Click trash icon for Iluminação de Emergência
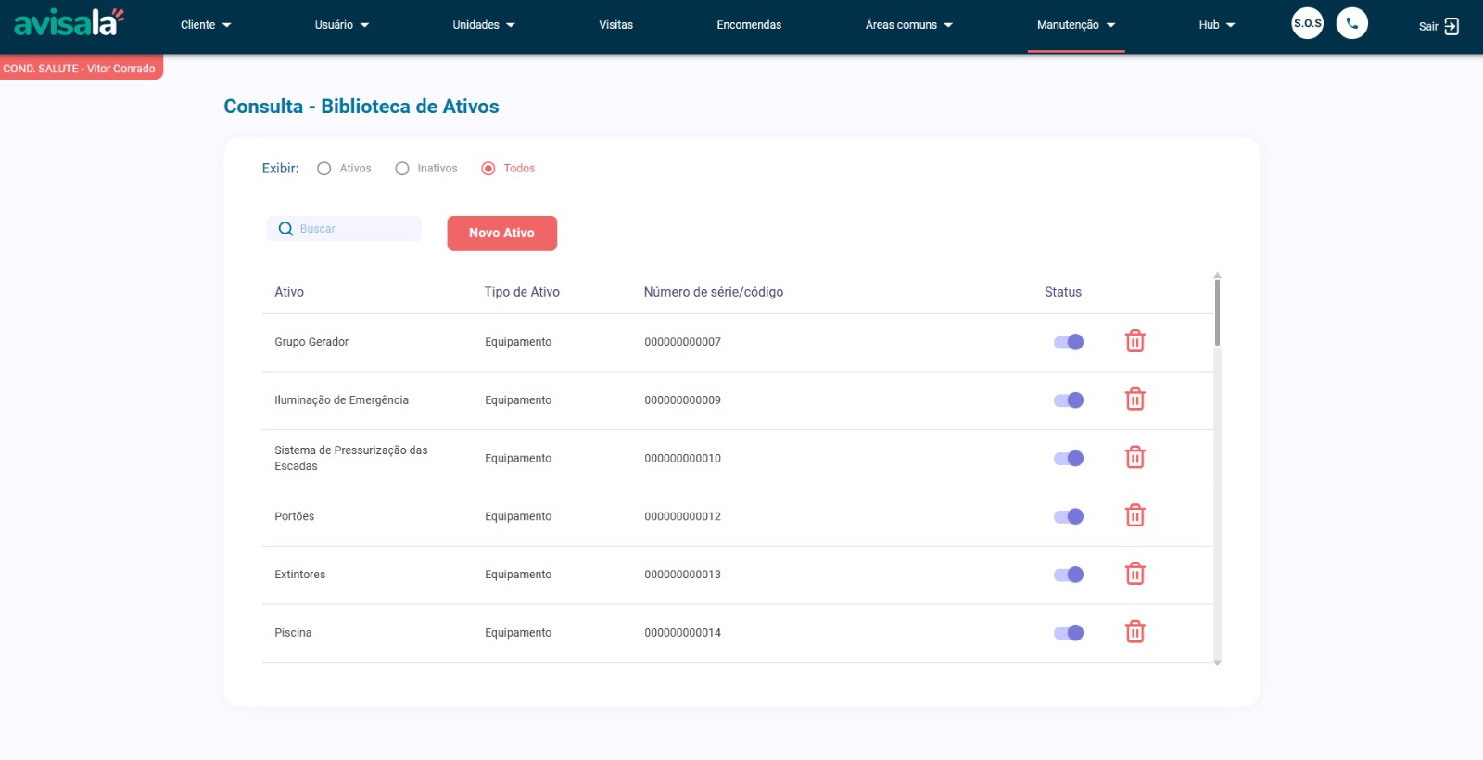This screenshot has width=1483, height=760. pos(1134,399)
